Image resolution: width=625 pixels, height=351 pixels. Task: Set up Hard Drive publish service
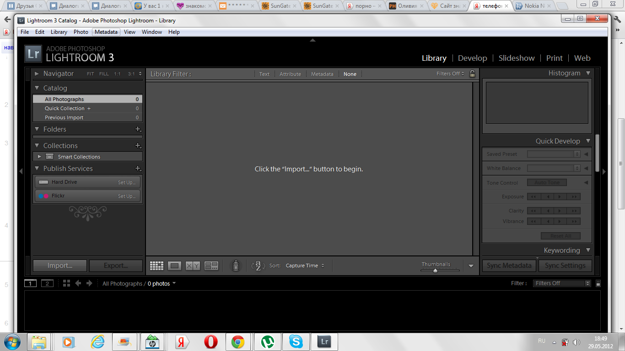point(127,182)
